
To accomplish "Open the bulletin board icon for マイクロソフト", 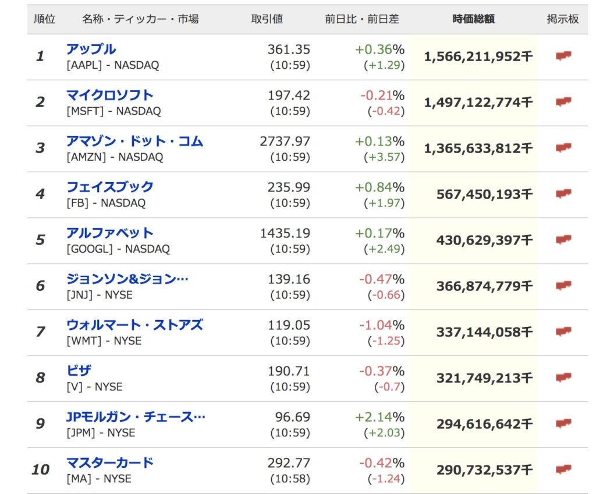I will coord(563,102).
